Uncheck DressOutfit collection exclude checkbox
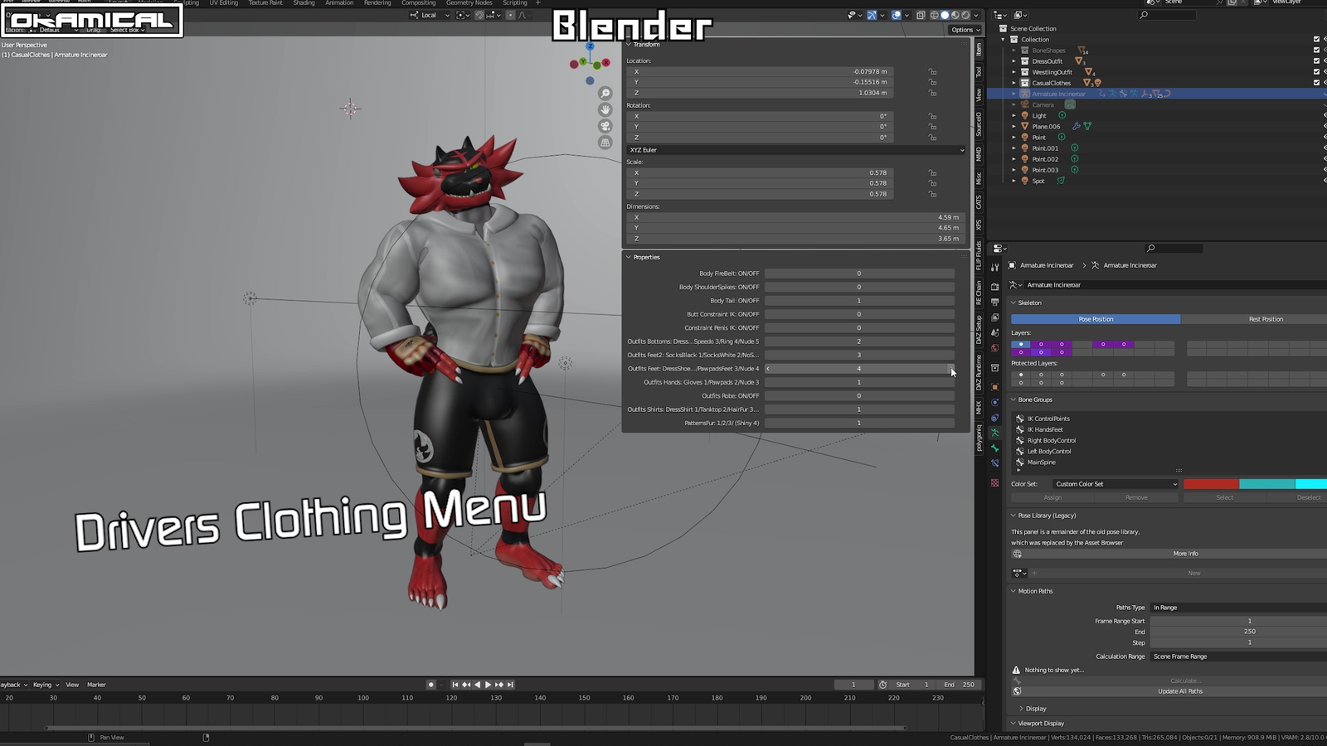This screenshot has width=1327, height=746. pos(1316,61)
